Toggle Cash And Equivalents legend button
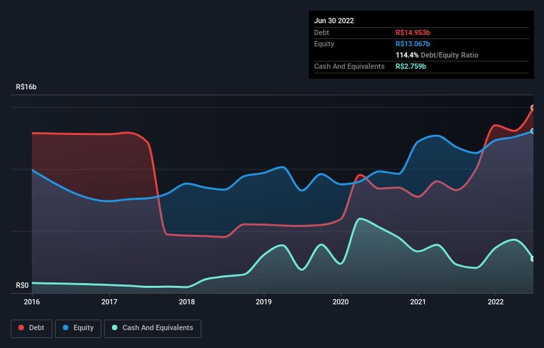The image size is (544, 348). coord(152,328)
